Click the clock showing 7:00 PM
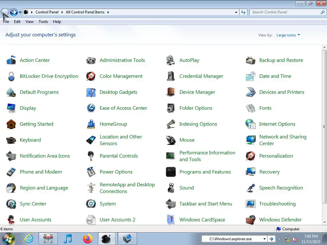This screenshot has height=245, width=327. point(311,236)
